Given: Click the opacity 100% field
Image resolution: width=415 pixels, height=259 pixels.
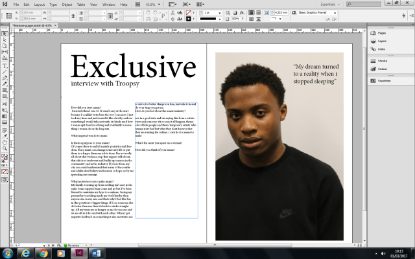Looking at the screenshot, I should click(x=235, y=19).
